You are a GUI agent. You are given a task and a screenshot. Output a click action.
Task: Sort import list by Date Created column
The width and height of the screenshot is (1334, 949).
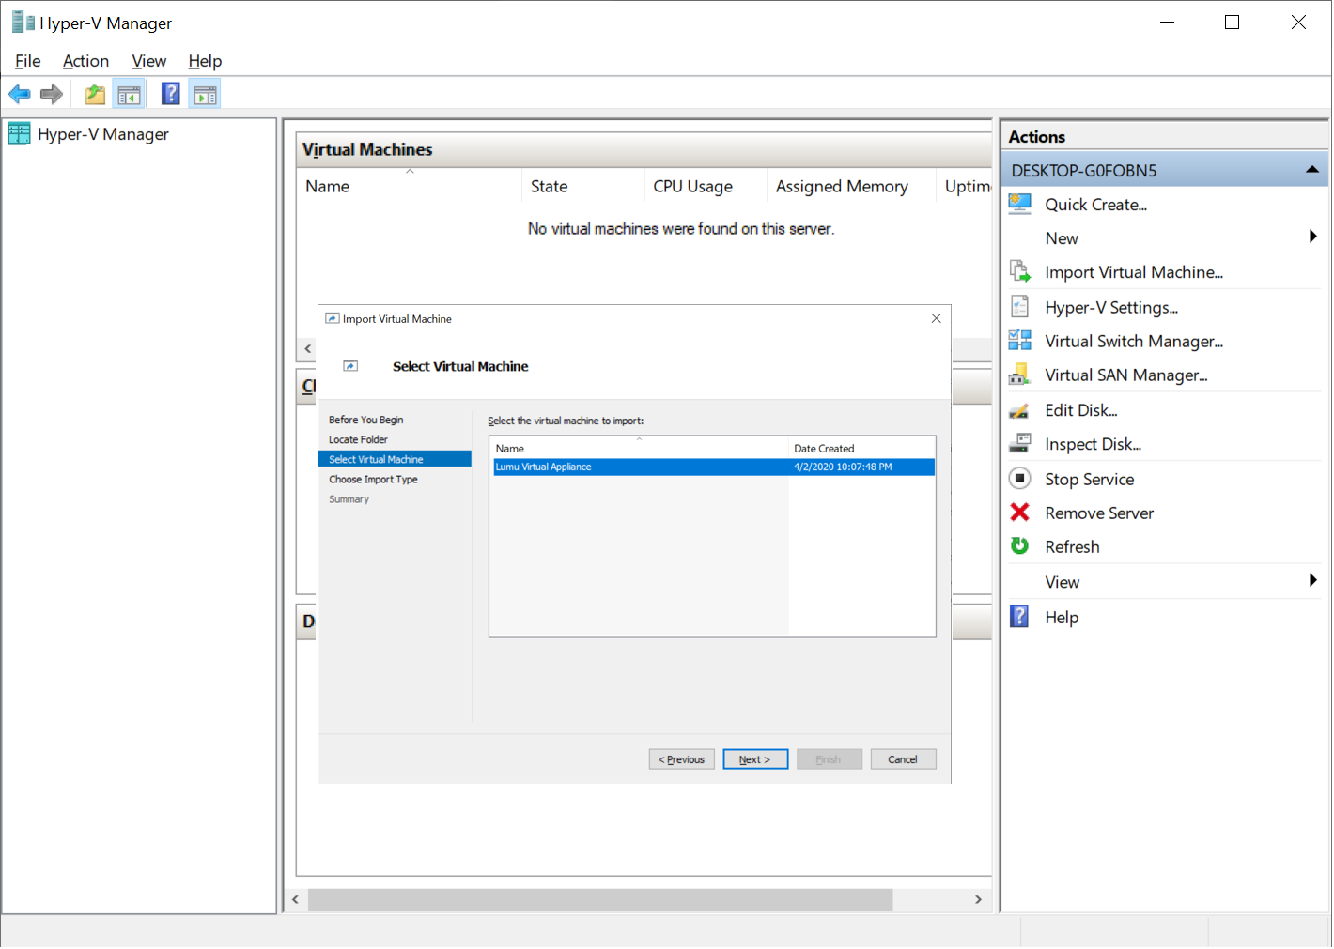861,448
